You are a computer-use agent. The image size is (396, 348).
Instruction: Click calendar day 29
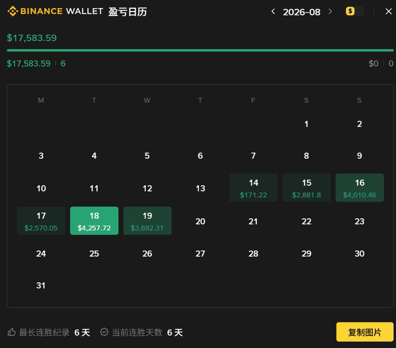click(306, 253)
